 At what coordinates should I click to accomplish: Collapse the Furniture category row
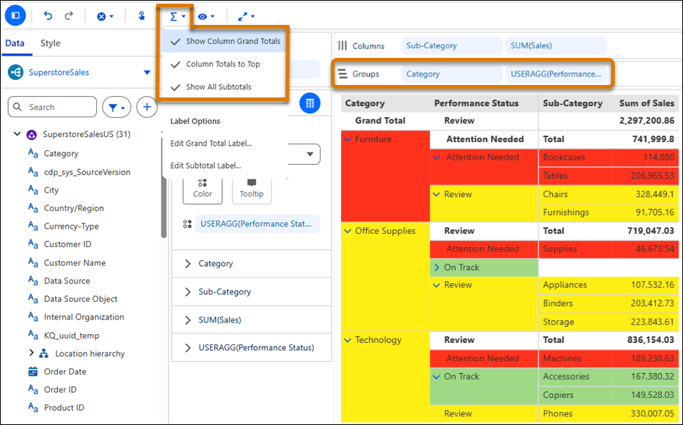348,140
